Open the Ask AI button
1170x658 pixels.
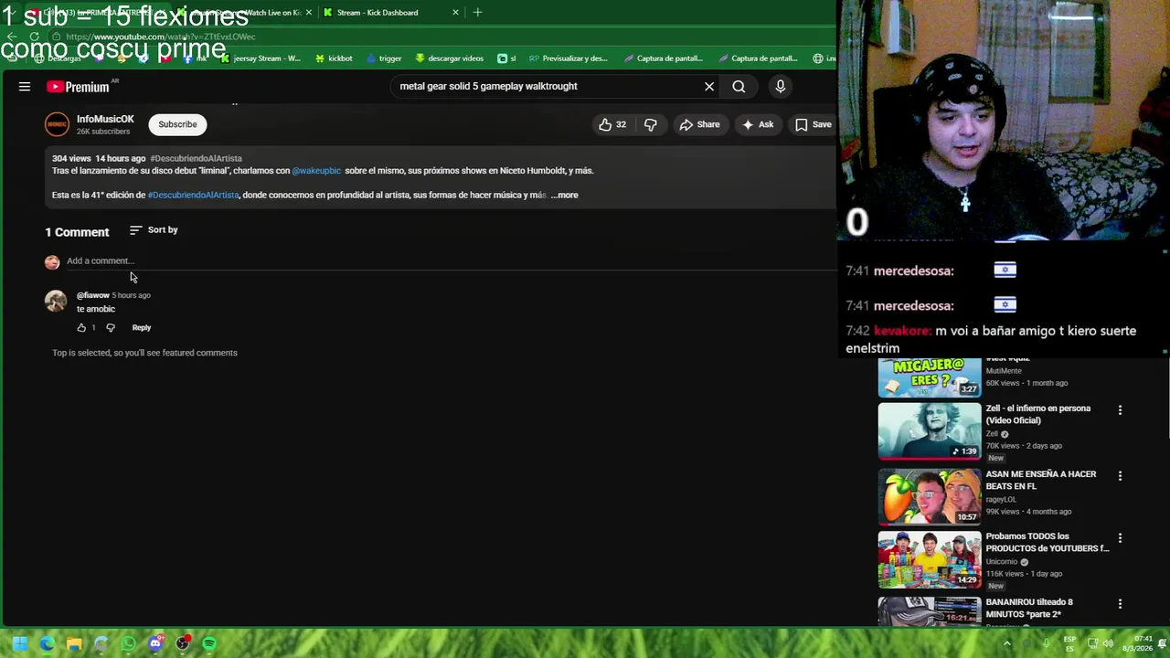coord(758,125)
